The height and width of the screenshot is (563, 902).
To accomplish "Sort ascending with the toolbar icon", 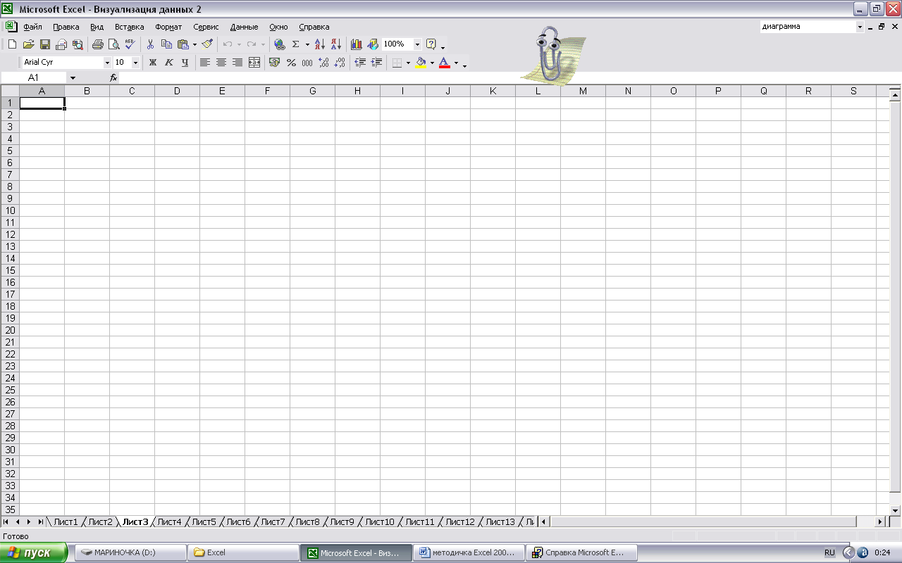I will 320,44.
